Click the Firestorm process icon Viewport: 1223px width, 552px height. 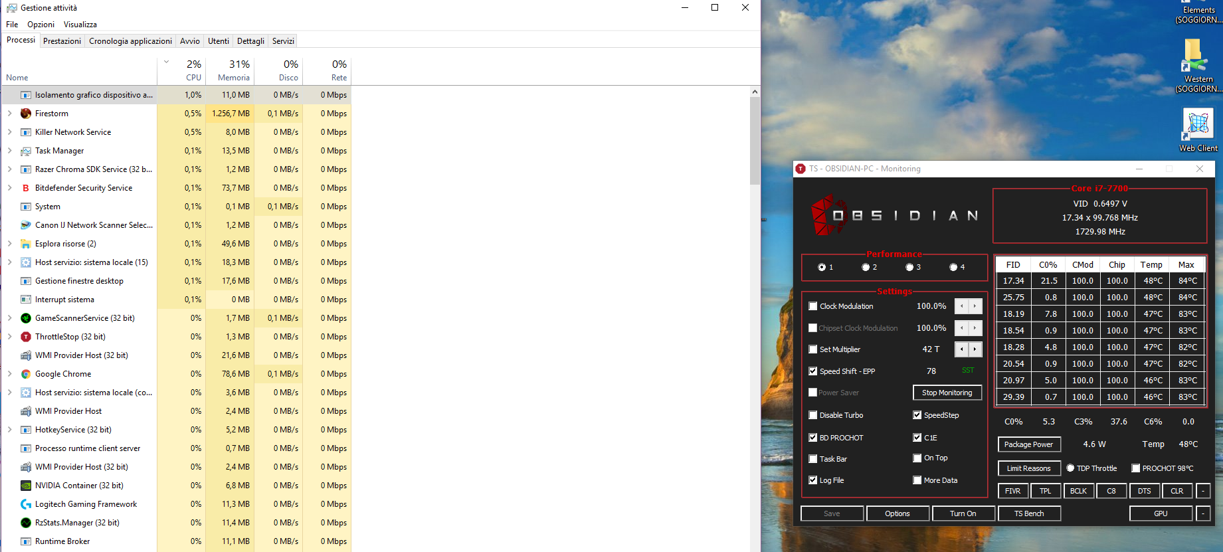tap(26, 114)
